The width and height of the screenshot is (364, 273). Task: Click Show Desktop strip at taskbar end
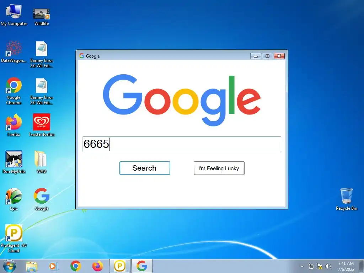pyautogui.click(x=361, y=266)
